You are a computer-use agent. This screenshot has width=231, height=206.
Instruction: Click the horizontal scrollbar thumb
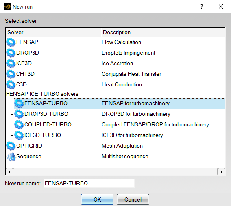pyautogui.click(x=115, y=172)
